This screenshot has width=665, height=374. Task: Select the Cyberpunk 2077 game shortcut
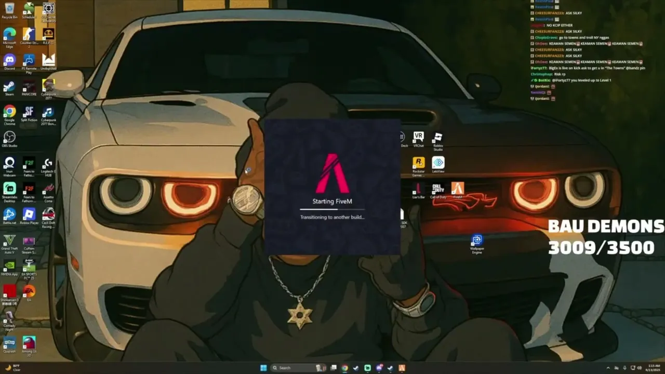[x=48, y=88]
